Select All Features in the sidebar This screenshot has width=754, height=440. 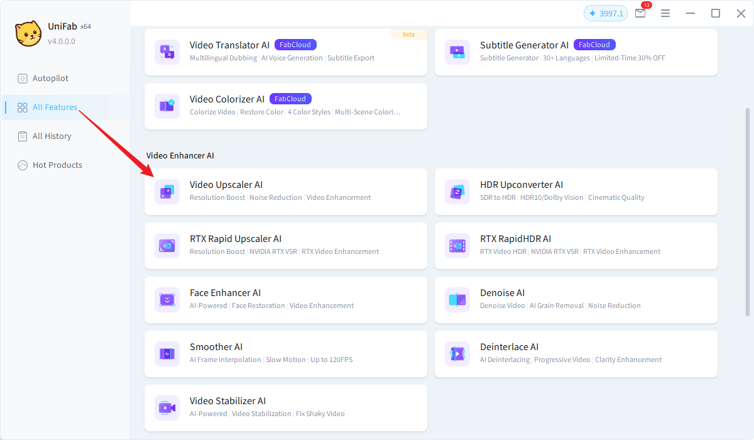click(55, 107)
